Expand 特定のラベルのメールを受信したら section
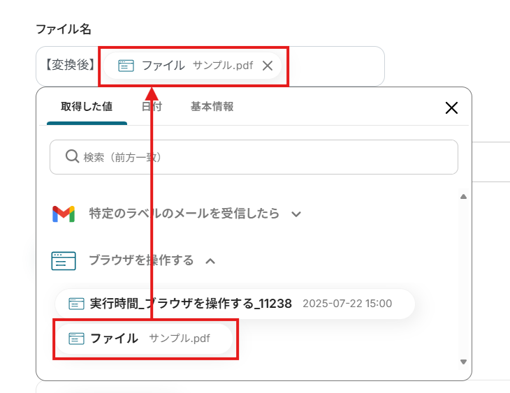 pos(296,214)
